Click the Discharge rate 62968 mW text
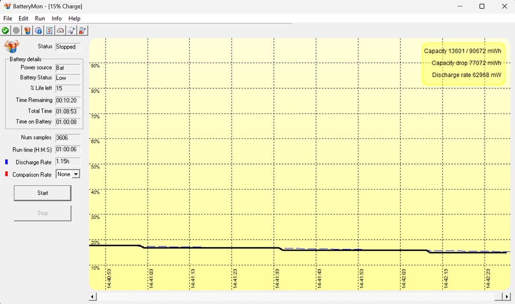515x304 pixels. (467, 75)
